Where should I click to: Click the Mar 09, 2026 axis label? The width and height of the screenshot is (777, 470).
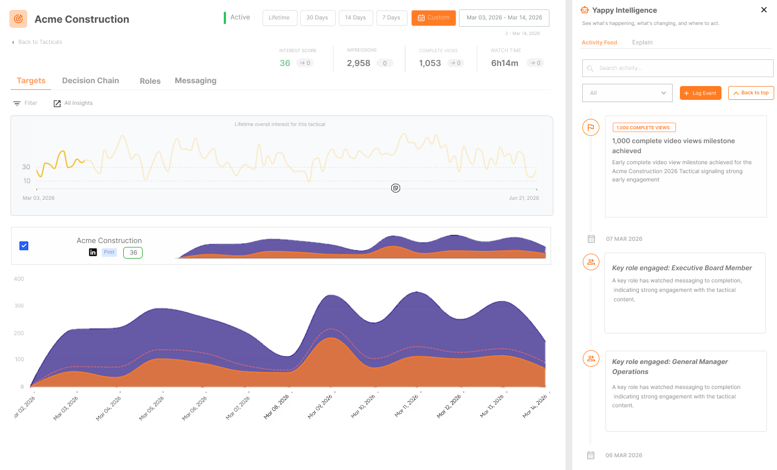click(x=320, y=406)
